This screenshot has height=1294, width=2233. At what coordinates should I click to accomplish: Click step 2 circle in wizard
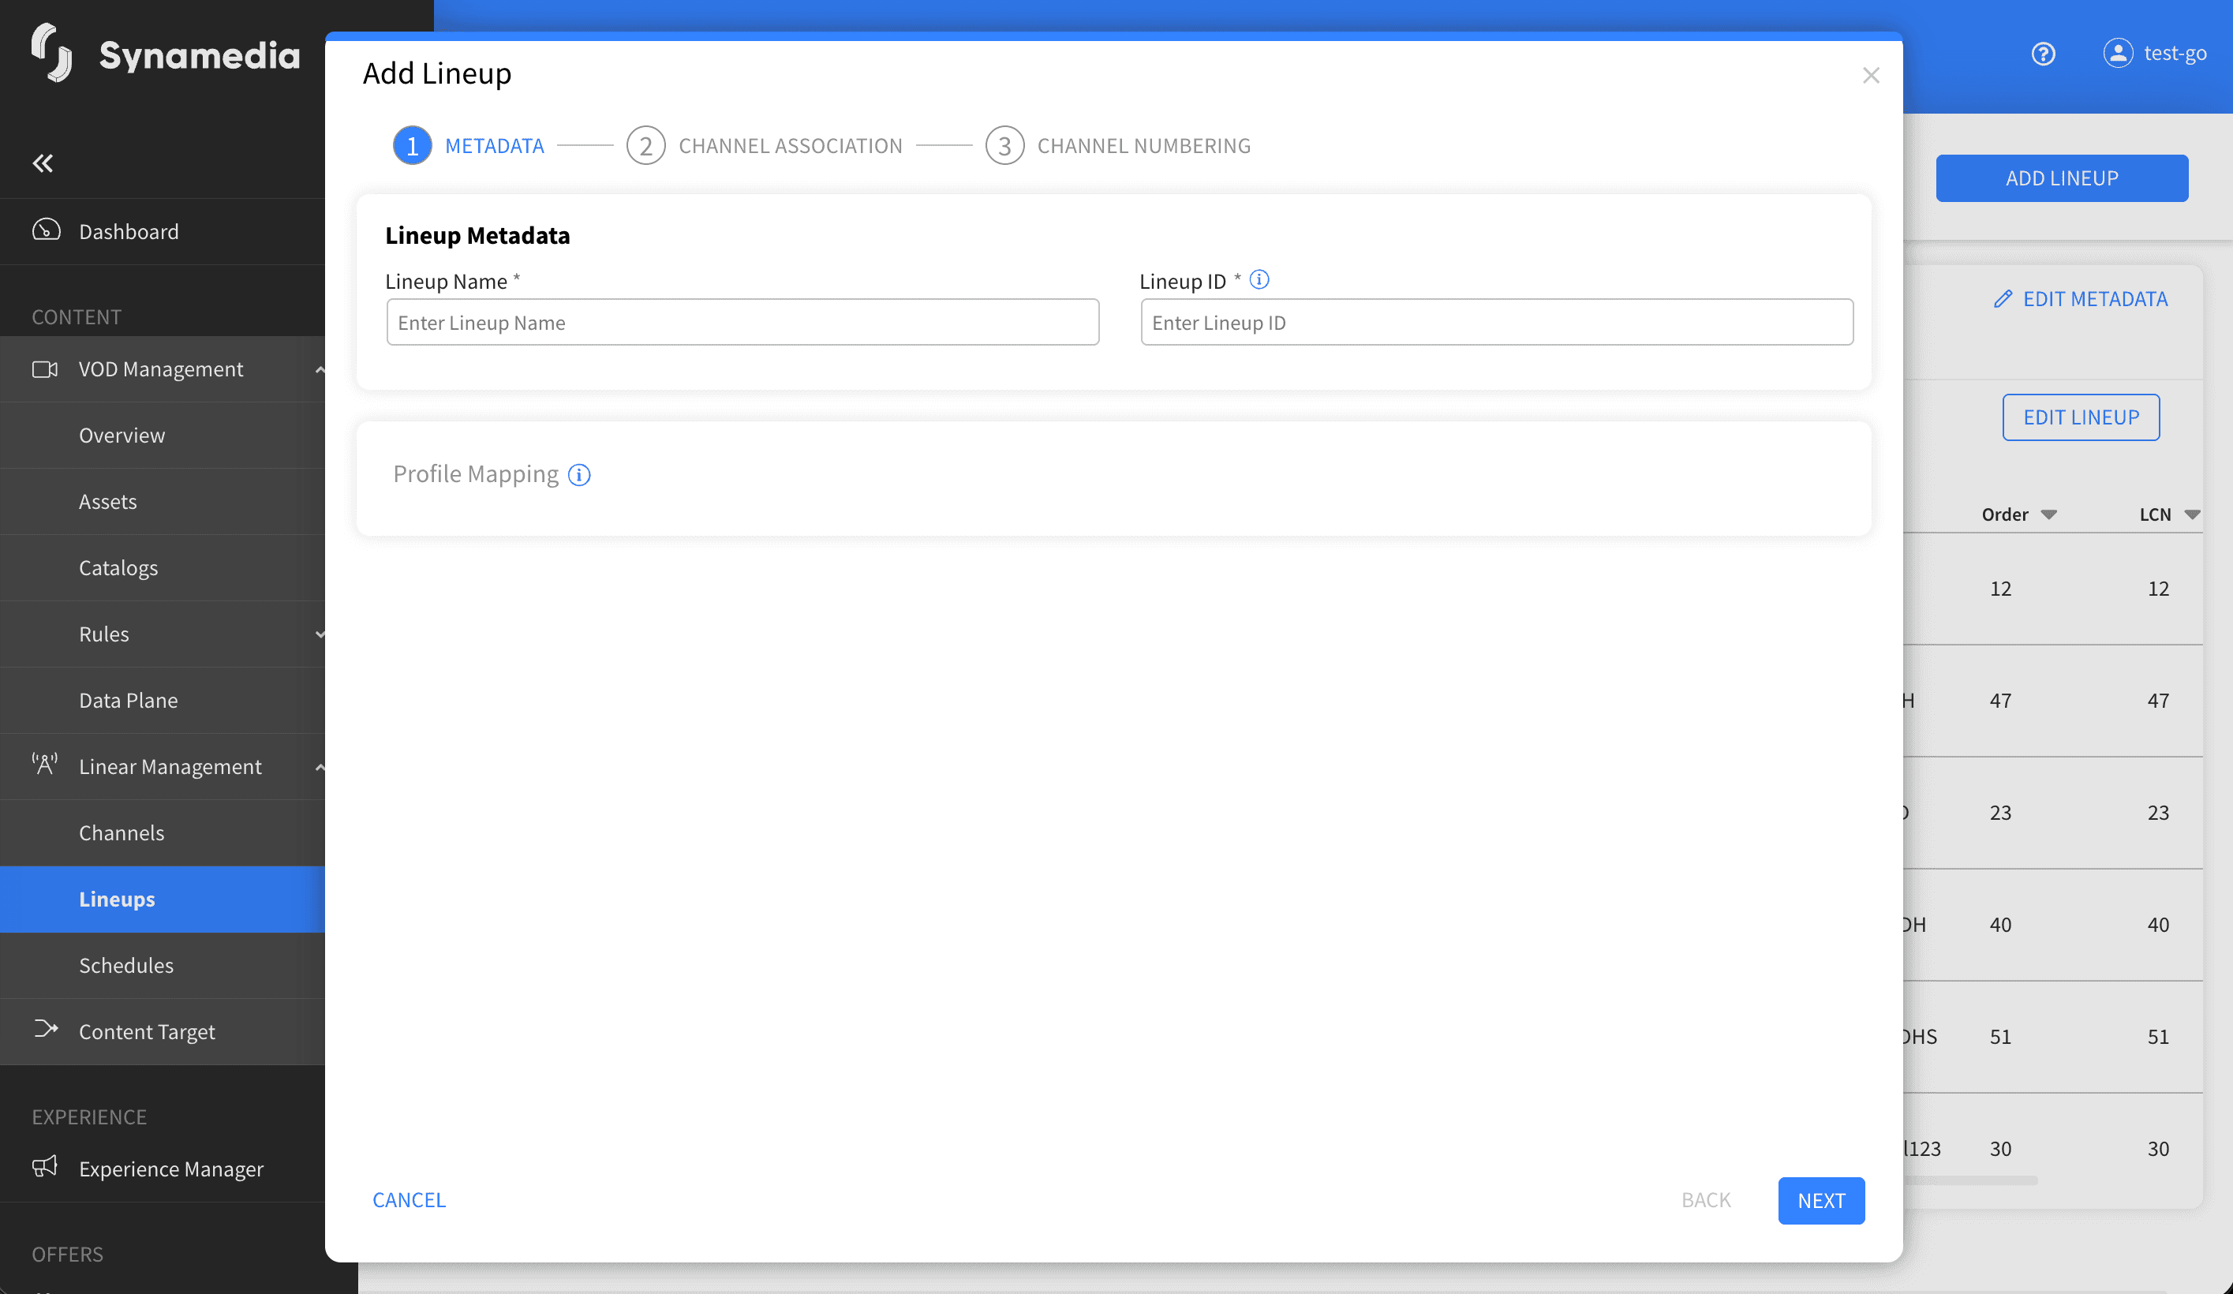(646, 146)
